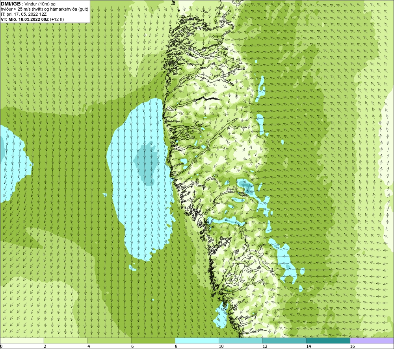Click the legend value '0'
394x349 pixels.
pyautogui.click(x=2, y=346)
